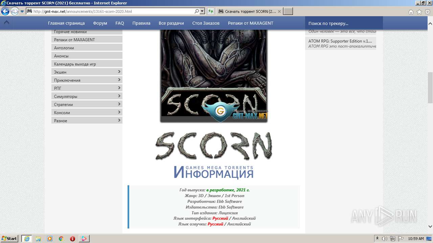The height and width of the screenshot is (243, 433).
Task: Click the page scrollbar up arrow
Action: [x=430, y=23]
